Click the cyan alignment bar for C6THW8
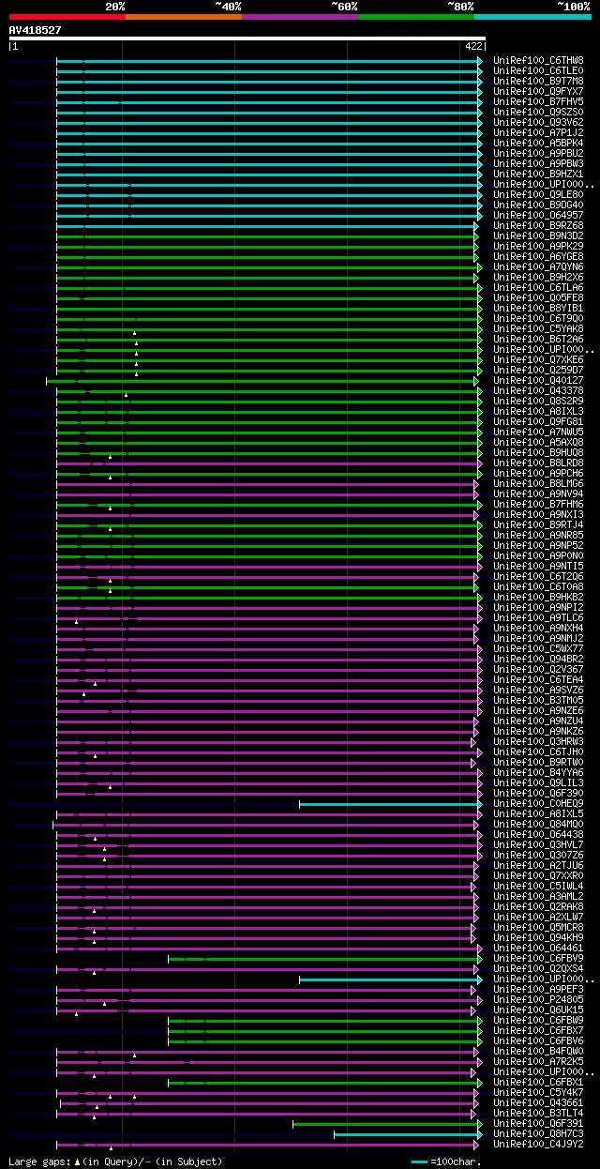 [x=269, y=61]
